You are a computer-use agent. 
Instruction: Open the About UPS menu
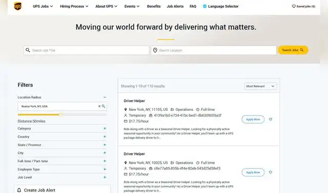tap(106, 6)
